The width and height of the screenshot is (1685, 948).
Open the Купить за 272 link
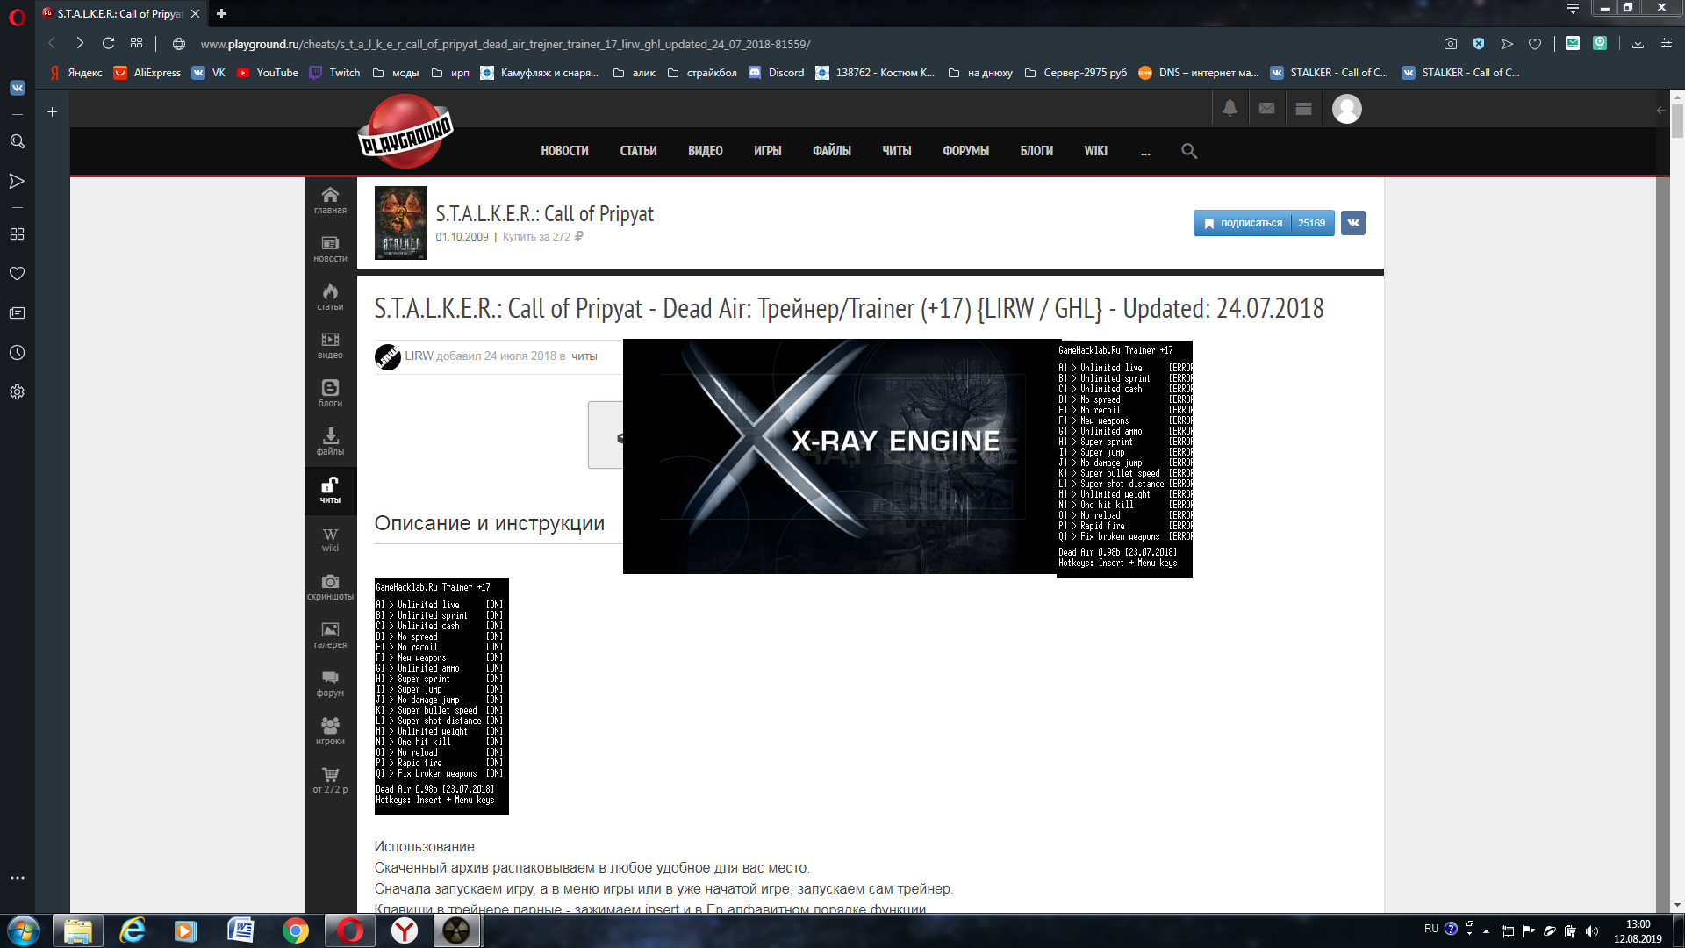(x=542, y=237)
